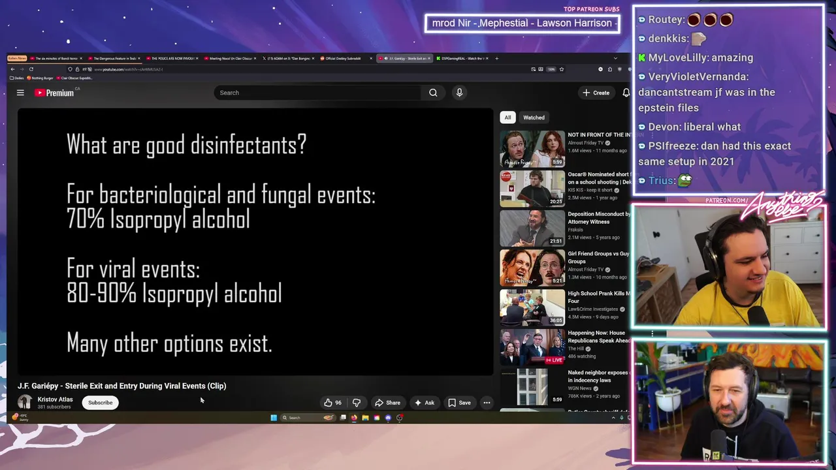836x470 pixels.
Task: Click 'Deposition Misconduct by Attorney Witness' title text
Action: pos(599,217)
